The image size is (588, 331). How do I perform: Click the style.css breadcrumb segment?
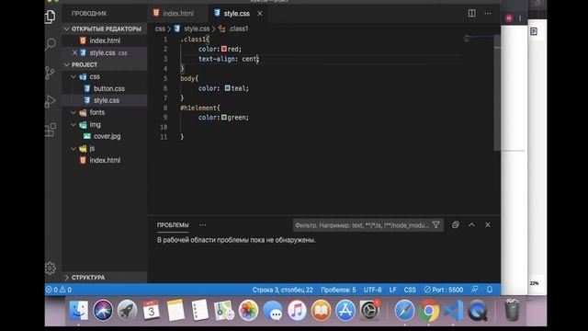click(192, 29)
